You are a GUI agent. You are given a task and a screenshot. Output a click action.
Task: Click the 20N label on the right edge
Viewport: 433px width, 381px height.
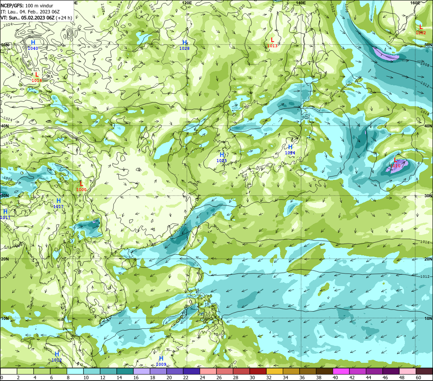click(428, 259)
